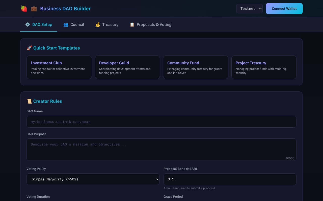Select the Investment Club template
This screenshot has height=201, width=323.
[59, 67]
